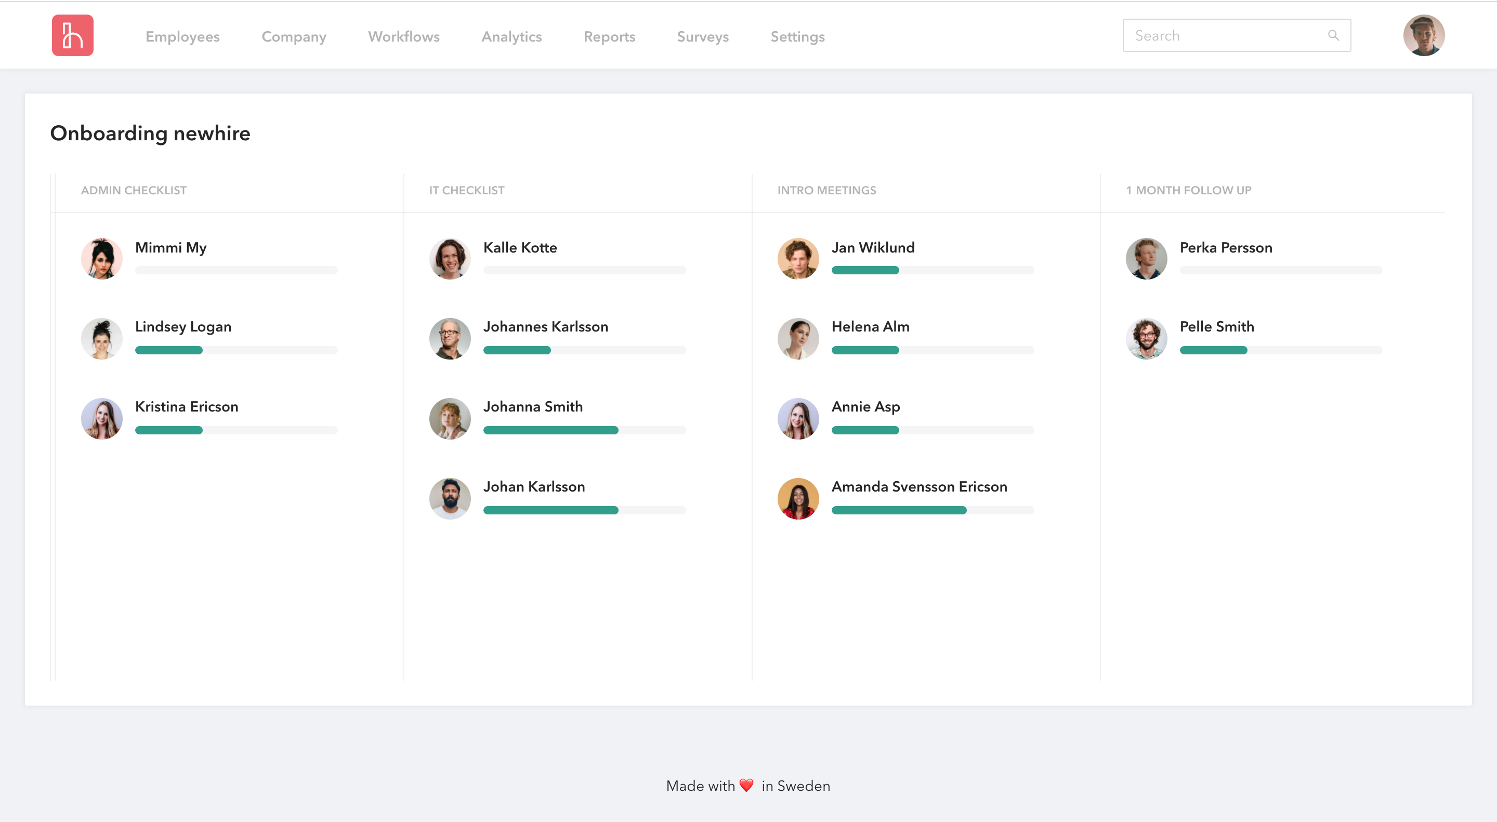Navigate to Analytics
The height and width of the screenshot is (822, 1497).
(511, 36)
